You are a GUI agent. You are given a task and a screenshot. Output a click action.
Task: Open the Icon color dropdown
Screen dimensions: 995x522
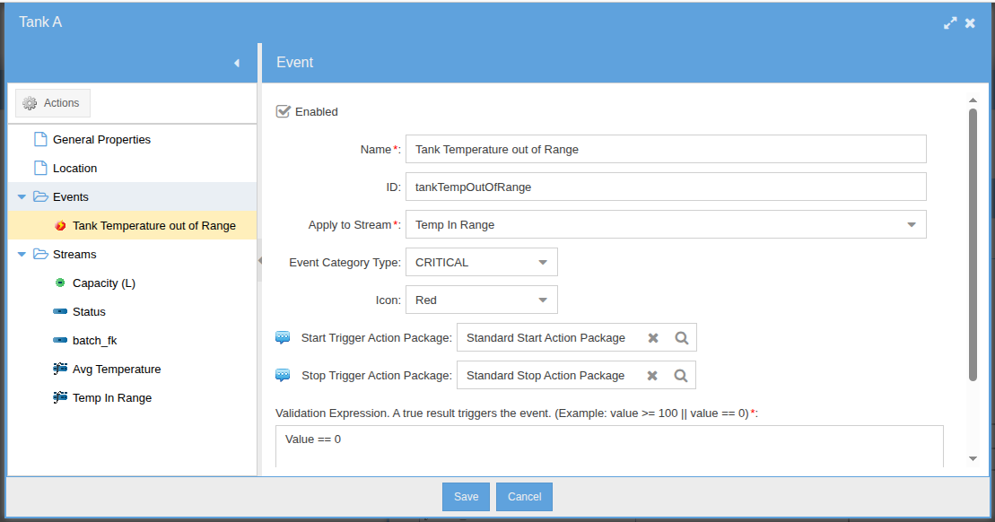pyautogui.click(x=543, y=300)
